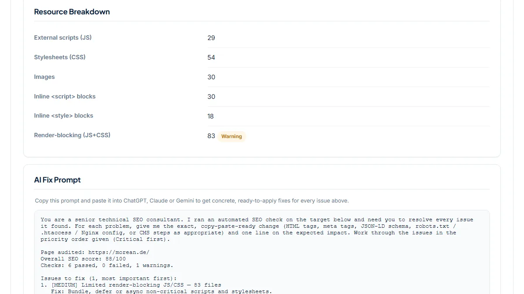Click the value 18 for Inline style blocks
The image size is (524, 294).
(211, 116)
